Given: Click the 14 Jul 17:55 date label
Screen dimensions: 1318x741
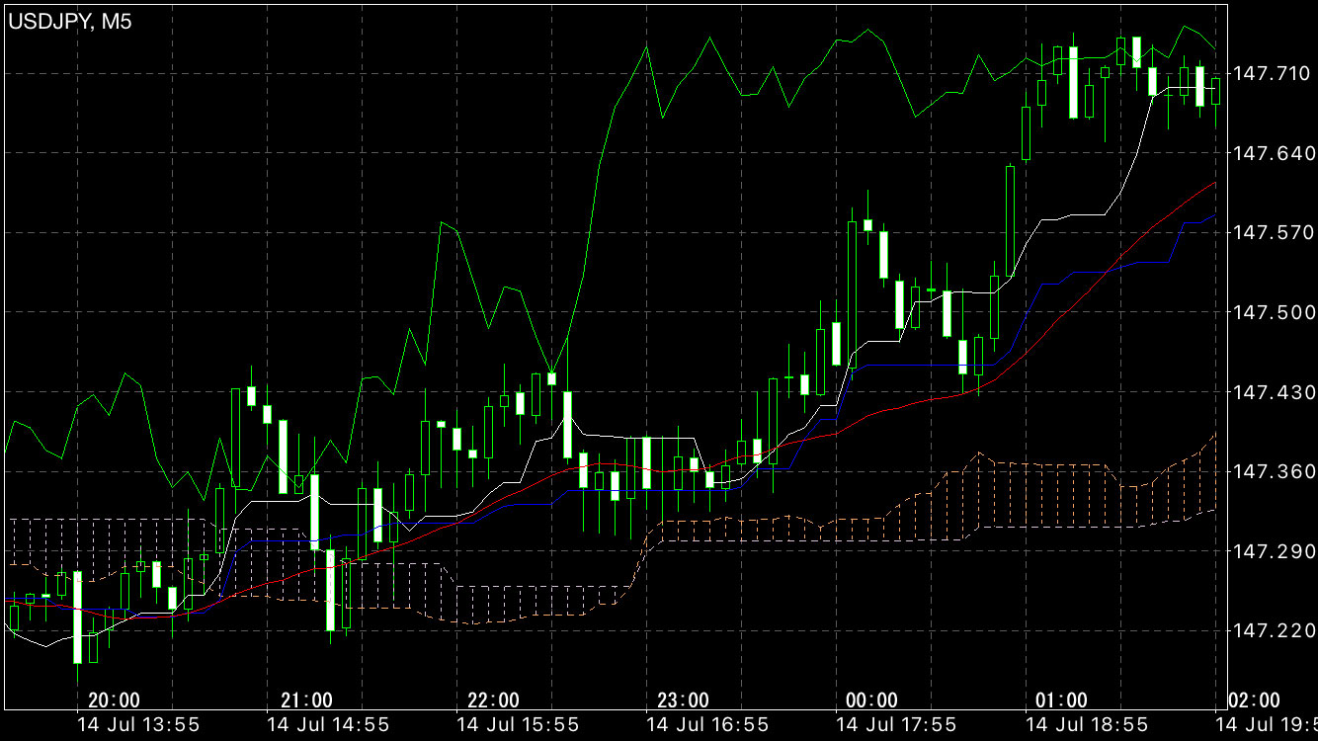Looking at the screenshot, I should click(x=897, y=725).
